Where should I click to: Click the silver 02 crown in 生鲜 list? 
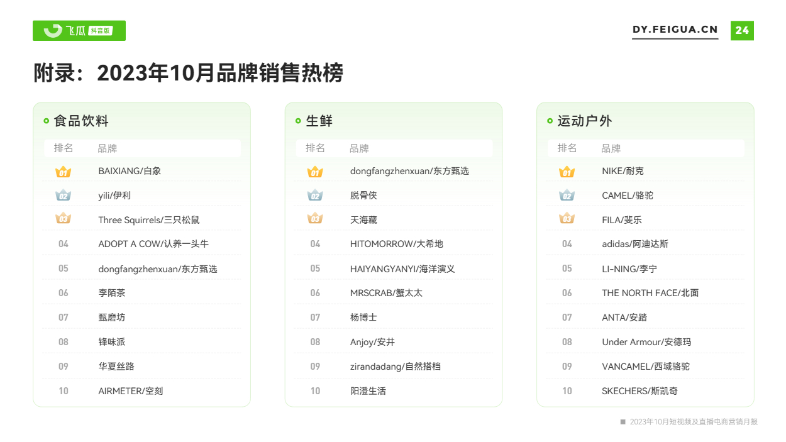pyautogui.click(x=315, y=196)
